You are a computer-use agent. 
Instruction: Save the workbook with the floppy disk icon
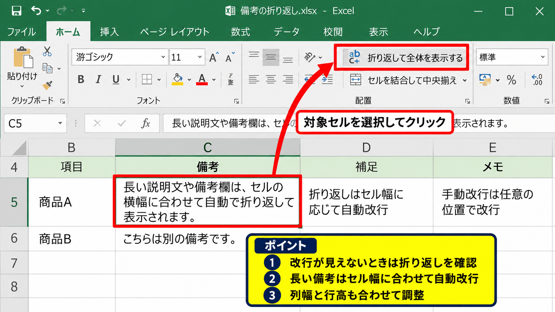(x=16, y=11)
